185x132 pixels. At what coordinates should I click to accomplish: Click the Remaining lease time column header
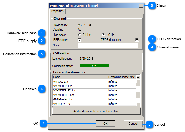click(x=122, y=77)
